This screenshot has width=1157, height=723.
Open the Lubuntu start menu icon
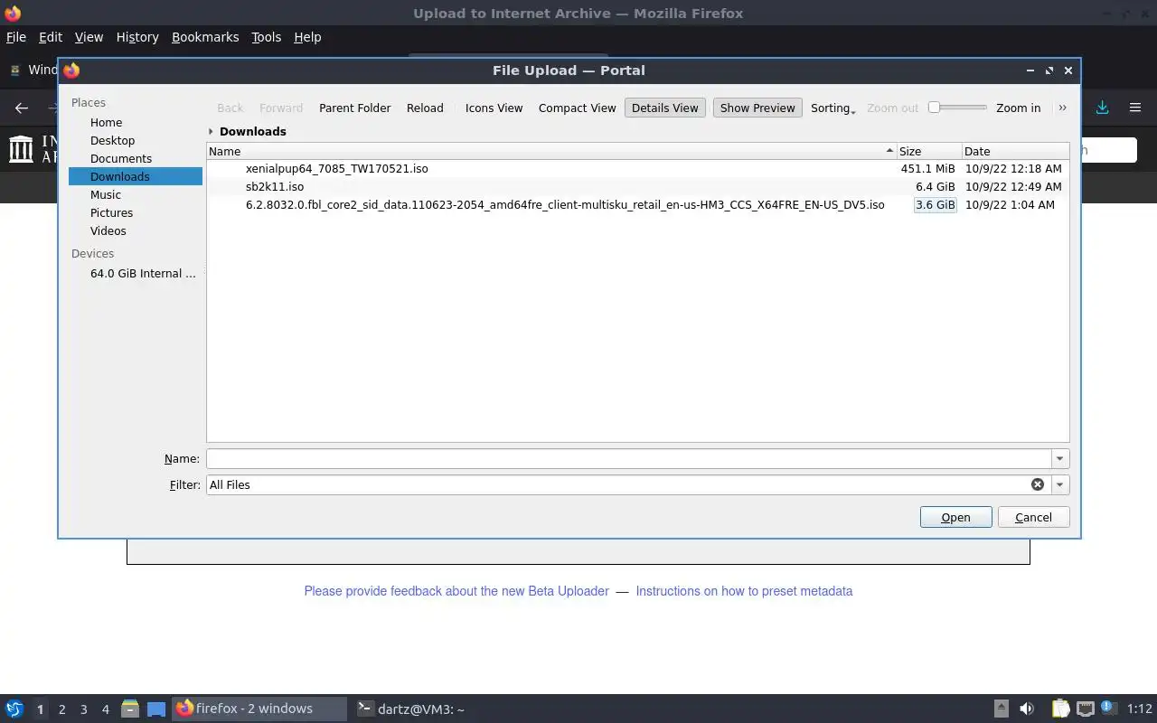[x=14, y=709]
